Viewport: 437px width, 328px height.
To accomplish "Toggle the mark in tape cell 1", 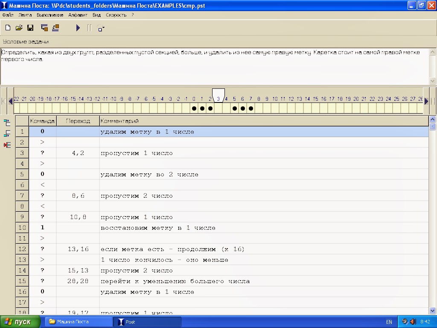I will click(202, 108).
